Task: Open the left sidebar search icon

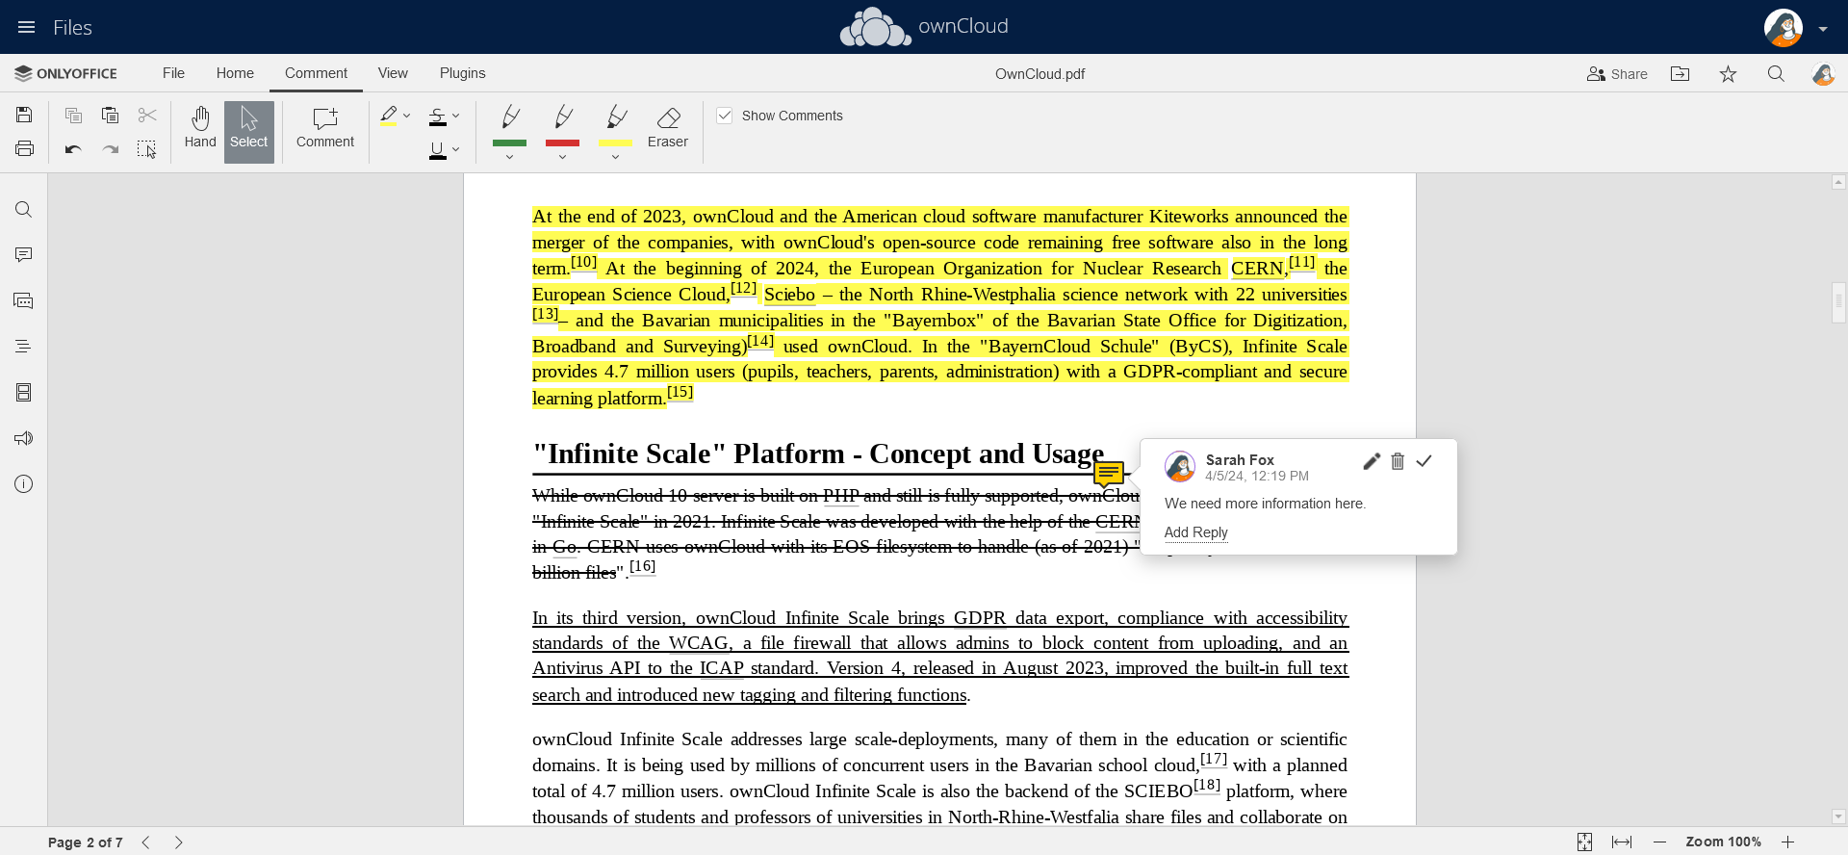Action: point(24,210)
